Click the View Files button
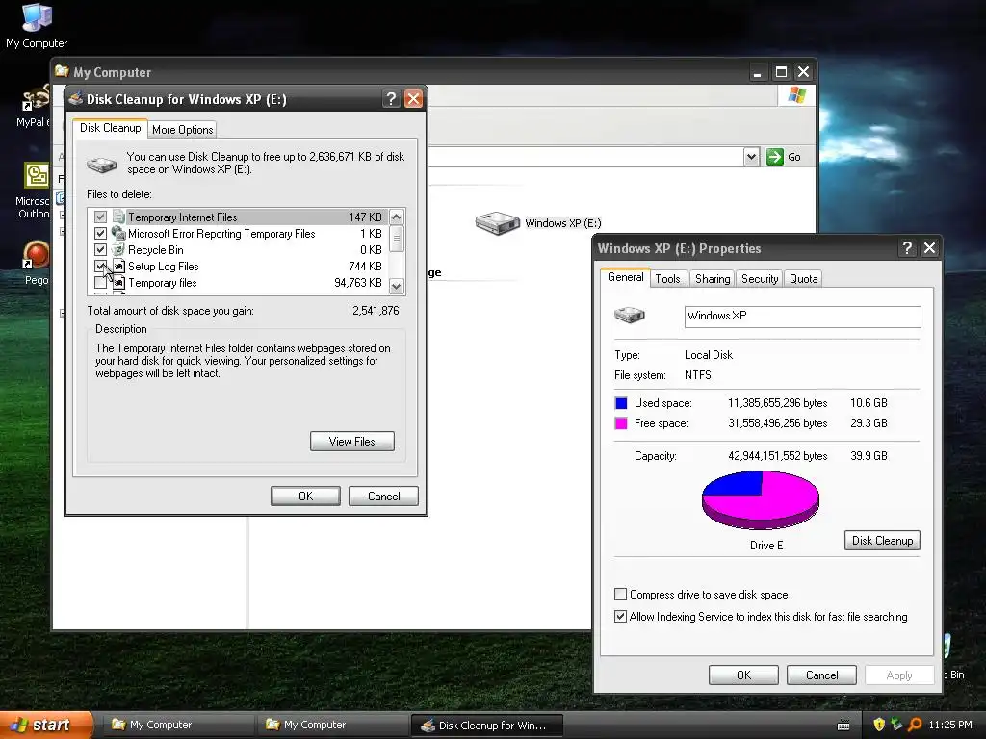This screenshot has height=739, width=986. (x=352, y=441)
